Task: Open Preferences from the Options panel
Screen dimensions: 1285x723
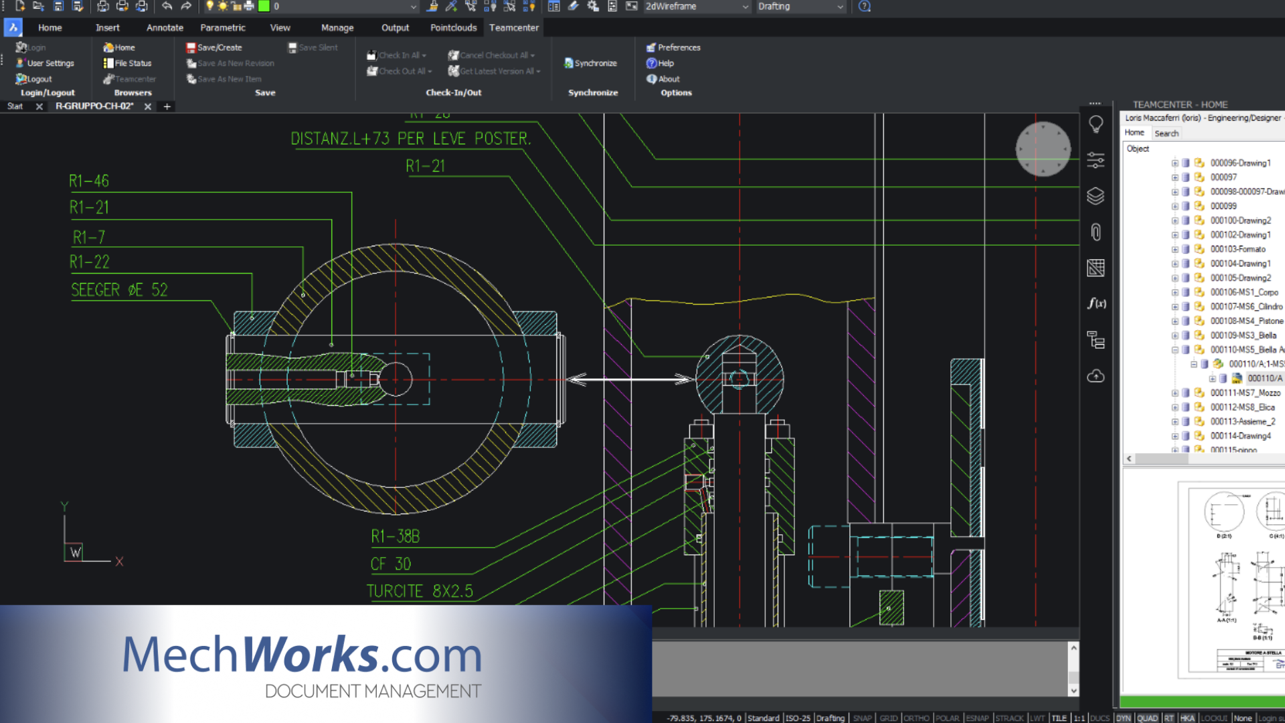Action: [x=673, y=48]
